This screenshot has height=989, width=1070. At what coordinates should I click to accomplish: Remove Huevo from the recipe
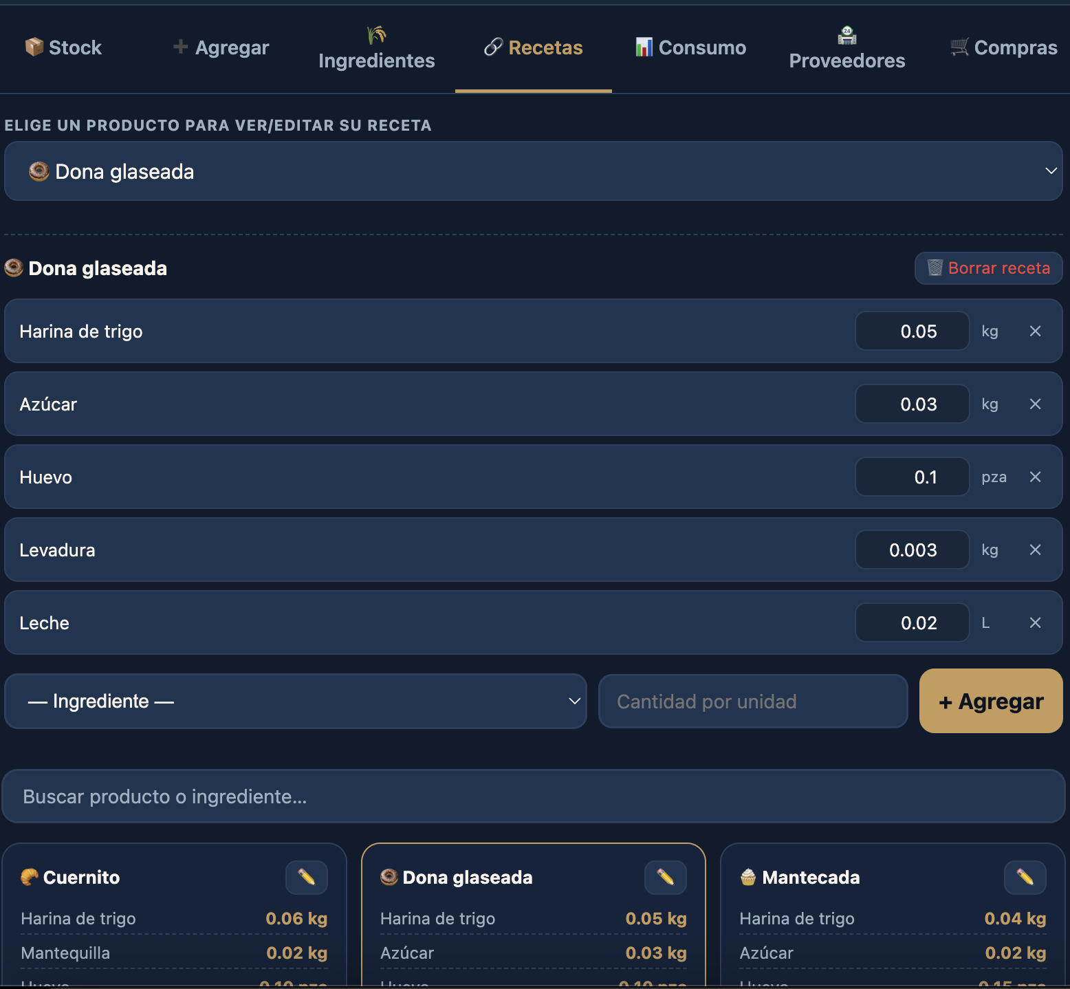pyautogui.click(x=1035, y=477)
